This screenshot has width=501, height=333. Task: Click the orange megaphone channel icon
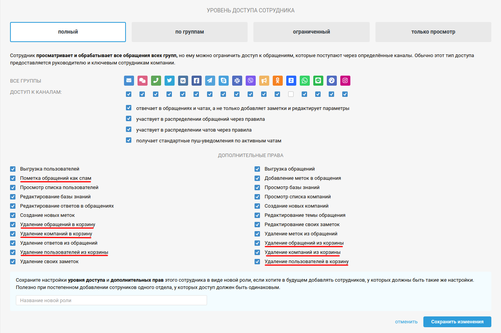[264, 81]
